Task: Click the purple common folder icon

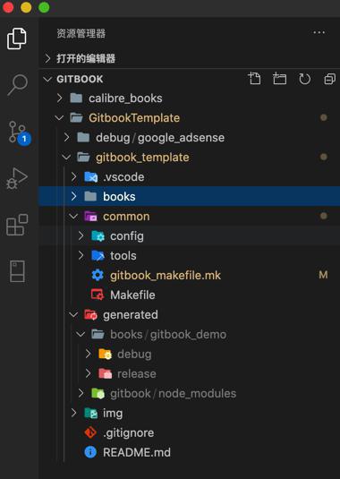Action: tap(91, 217)
